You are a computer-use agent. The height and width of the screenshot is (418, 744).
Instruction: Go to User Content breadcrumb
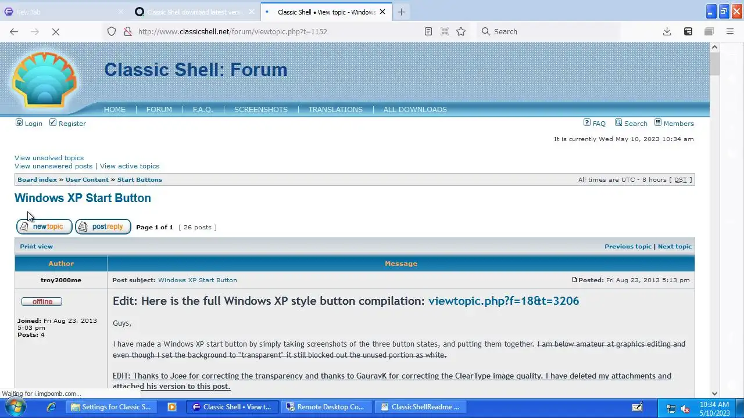(87, 179)
